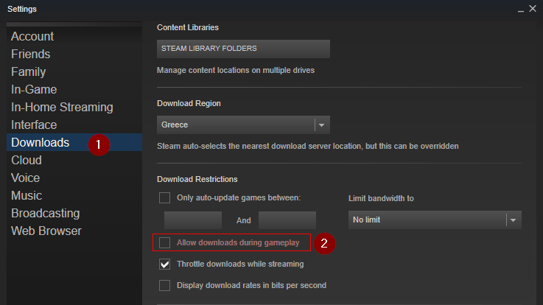The image size is (543, 305).
Task: Enable display download rates in bits per second
Action: tap(164, 286)
